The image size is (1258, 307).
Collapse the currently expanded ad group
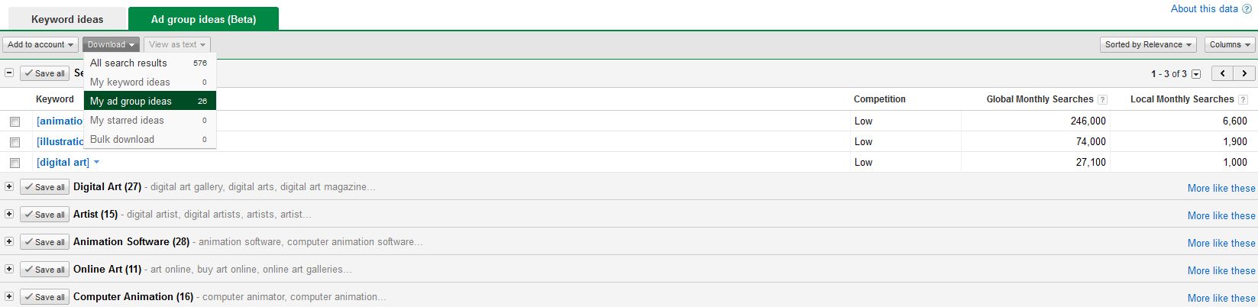[x=9, y=73]
